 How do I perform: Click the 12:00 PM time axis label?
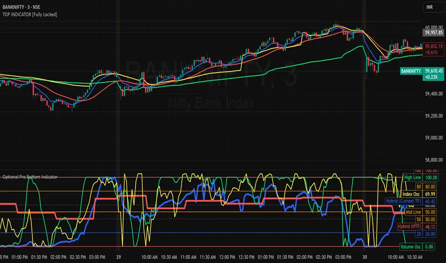(x=227, y=257)
